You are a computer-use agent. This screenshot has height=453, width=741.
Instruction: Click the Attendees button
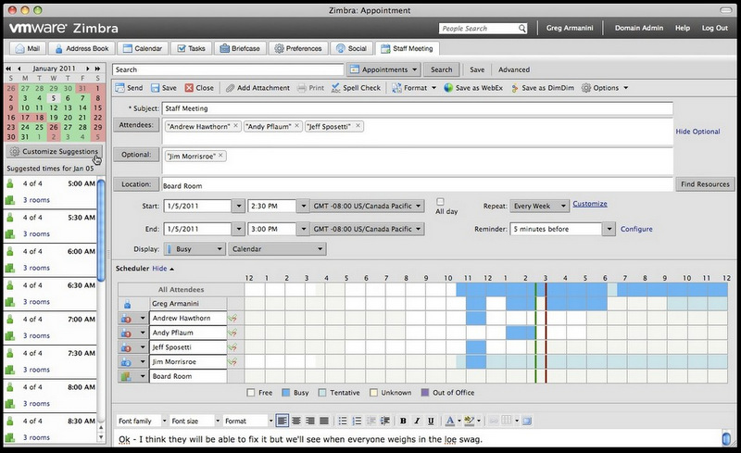(x=136, y=125)
